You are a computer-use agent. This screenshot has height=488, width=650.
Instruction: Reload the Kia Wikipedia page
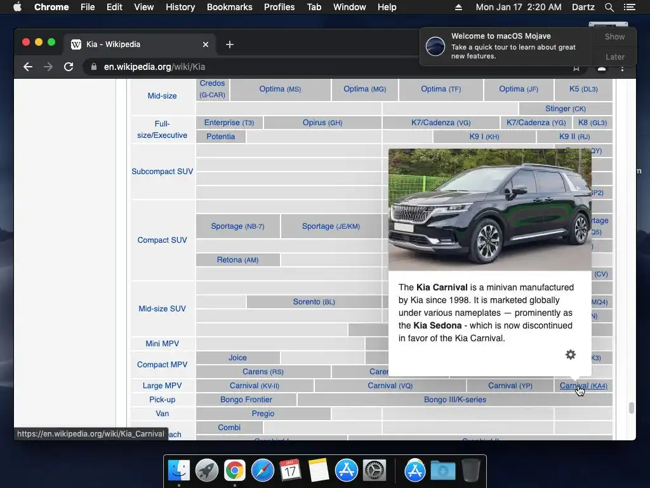point(69,67)
